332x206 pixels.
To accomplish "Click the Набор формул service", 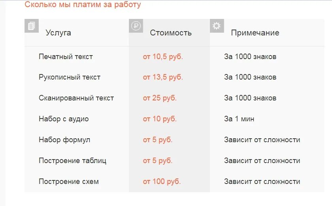I will pyautogui.click(x=64, y=140).
